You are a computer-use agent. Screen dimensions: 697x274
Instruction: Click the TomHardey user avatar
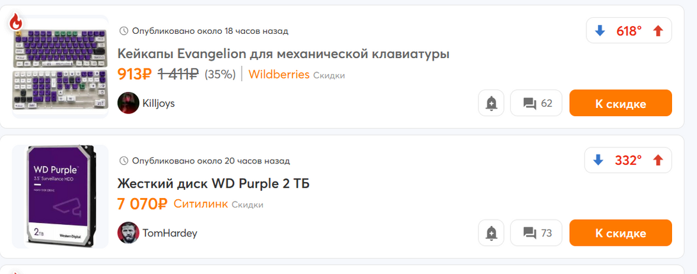click(x=128, y=232)
